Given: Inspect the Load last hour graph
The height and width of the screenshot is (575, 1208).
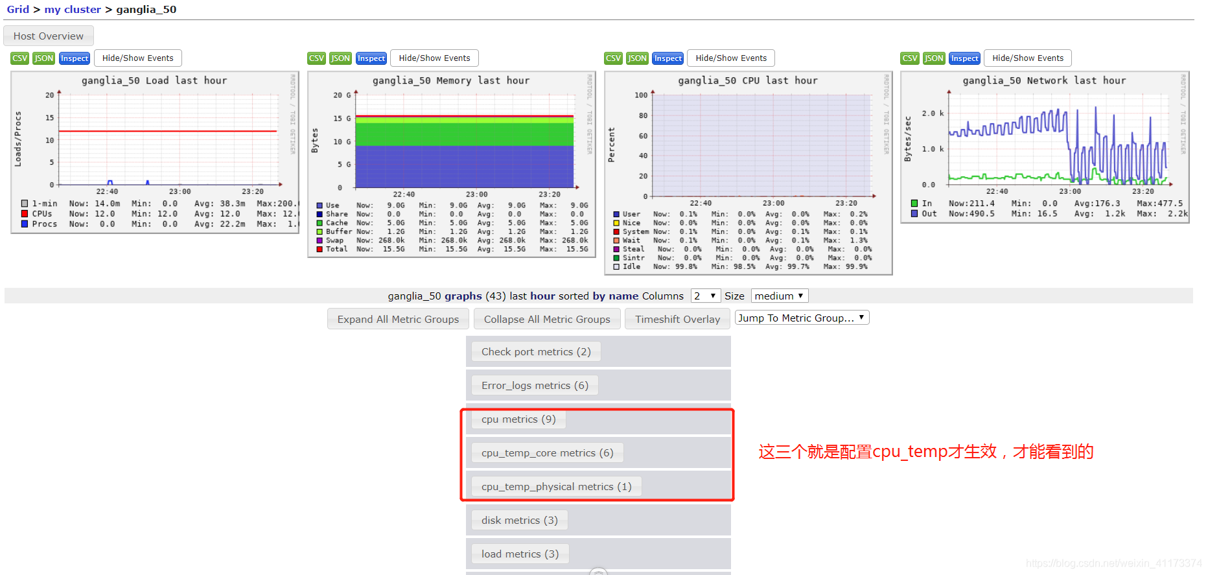Looking at the screenshot, I should click(x=75, y=58).
